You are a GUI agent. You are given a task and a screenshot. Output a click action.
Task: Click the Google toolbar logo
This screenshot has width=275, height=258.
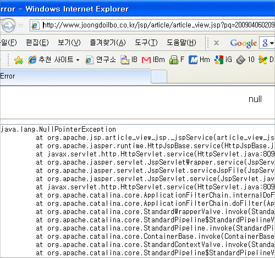click(x=244, y=43)
